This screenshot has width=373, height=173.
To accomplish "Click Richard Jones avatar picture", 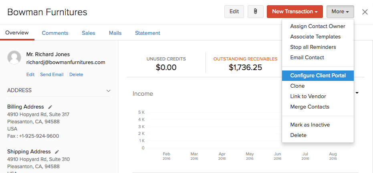I will point(14,58).
